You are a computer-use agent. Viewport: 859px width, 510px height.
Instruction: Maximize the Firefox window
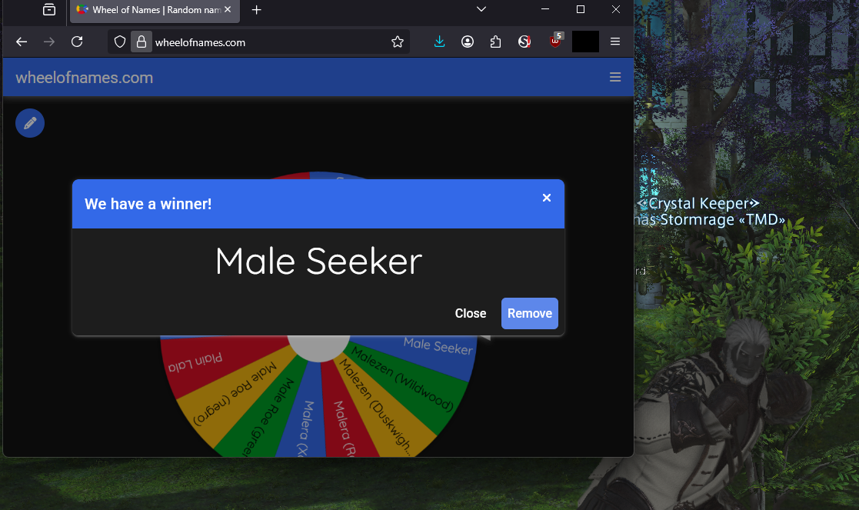581,9
